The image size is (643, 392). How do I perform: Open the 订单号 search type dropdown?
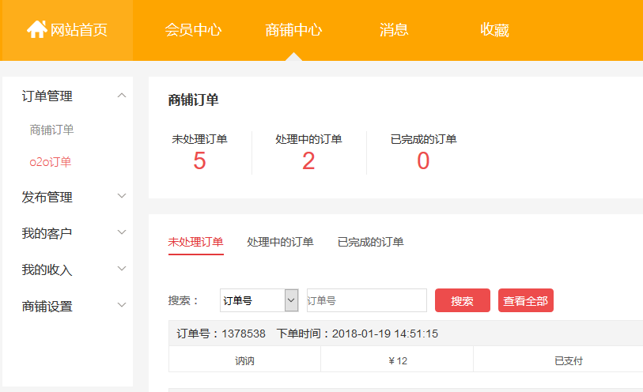click(259, 300)
